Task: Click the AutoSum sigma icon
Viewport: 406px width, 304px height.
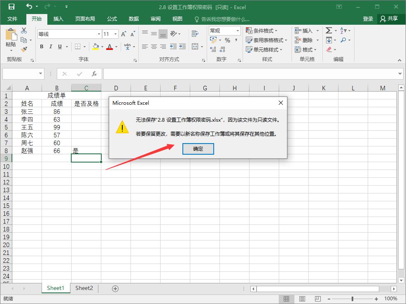Action: (329, 31)
